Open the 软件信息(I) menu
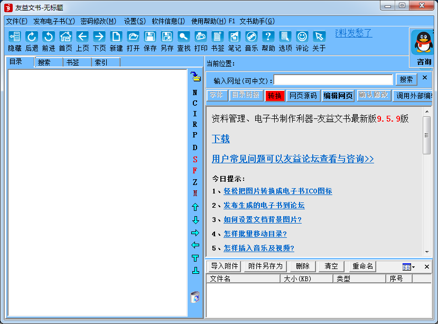 coord(169,21)
